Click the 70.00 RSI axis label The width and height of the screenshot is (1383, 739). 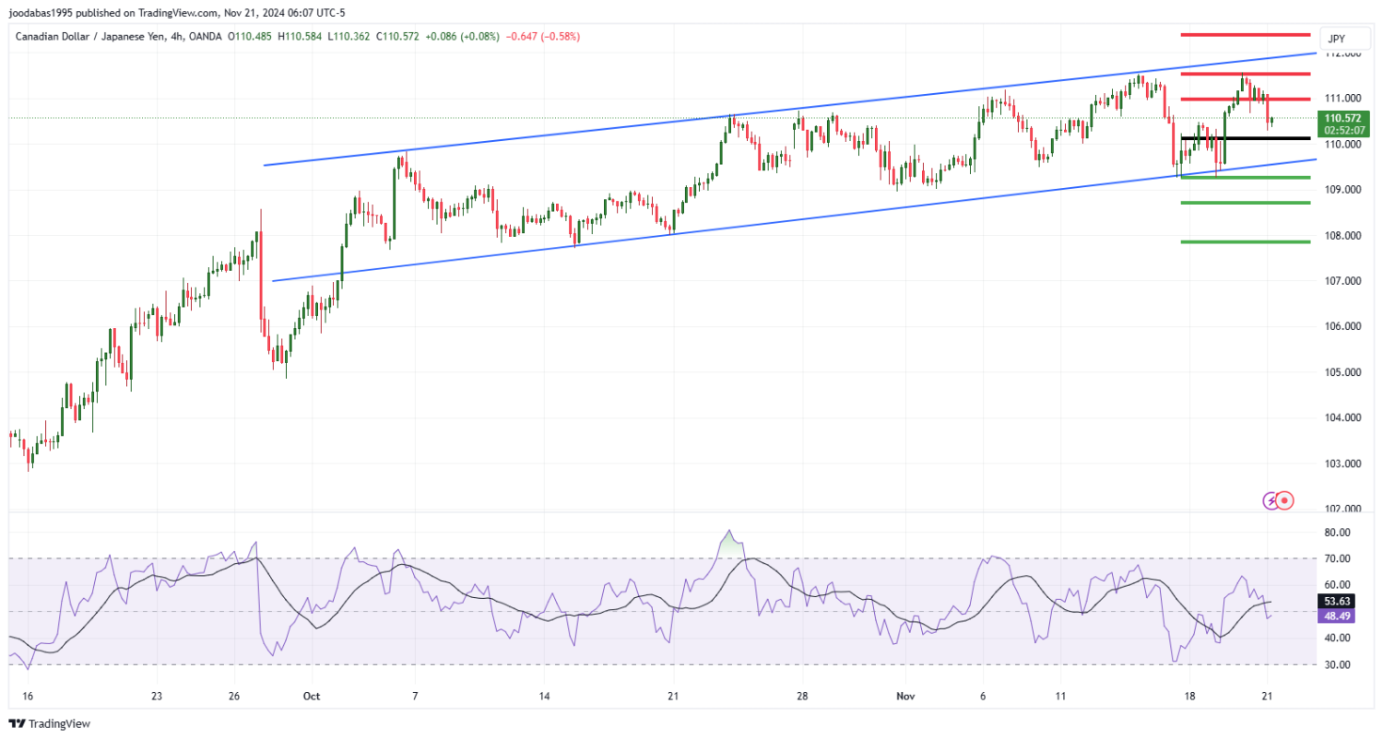point(1338,559)
